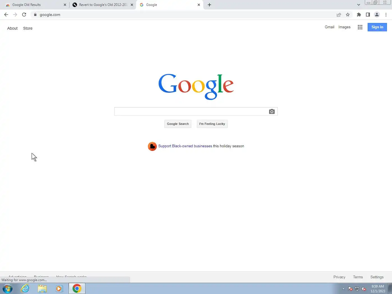Image resolution: width=392 pixels, height=294 pixels.
Task: Open the Chrome profile avatar
Action: pos(377,15)
